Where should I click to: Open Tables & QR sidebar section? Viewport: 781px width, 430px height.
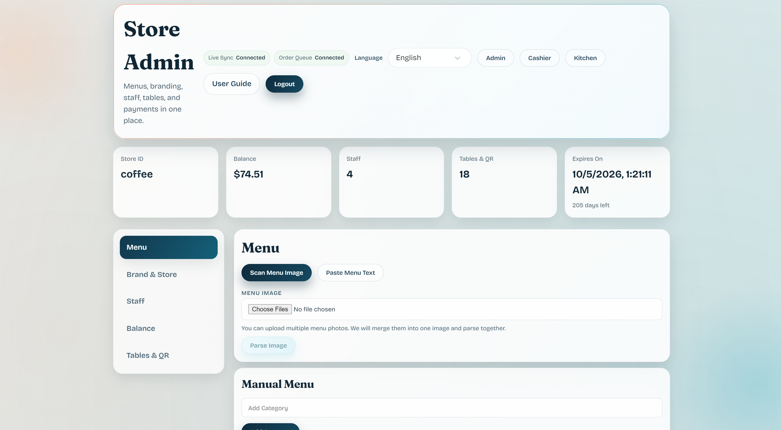[x=168, y=355]
